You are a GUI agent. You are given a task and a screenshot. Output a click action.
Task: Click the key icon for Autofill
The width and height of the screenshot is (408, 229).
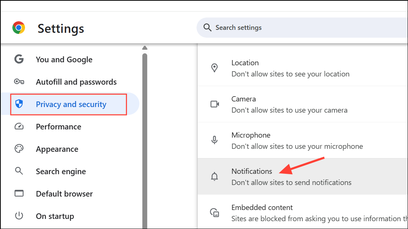tap(19, 82)
